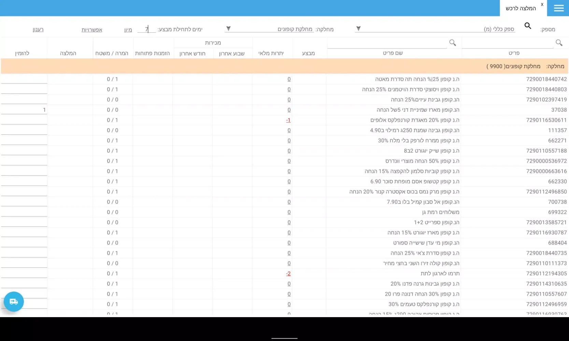Image resolution: width=569 pixels, height=341 pixels.
Task: Expand the מחלקה department dropdown arrow
Action: coord(229,29)
